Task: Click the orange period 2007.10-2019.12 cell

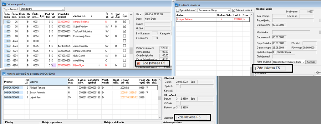Action: [x=129, y=97]
